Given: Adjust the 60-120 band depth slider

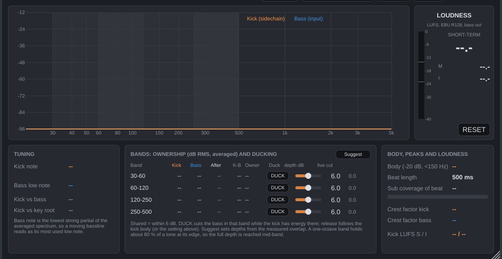Looking at the screenshot, I should 308,188.
